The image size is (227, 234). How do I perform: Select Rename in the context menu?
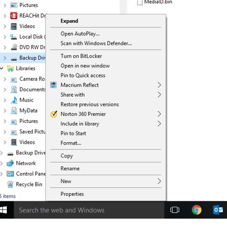pos(106,169)
